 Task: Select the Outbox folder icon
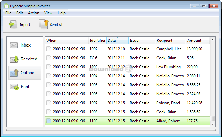[14, 73]
